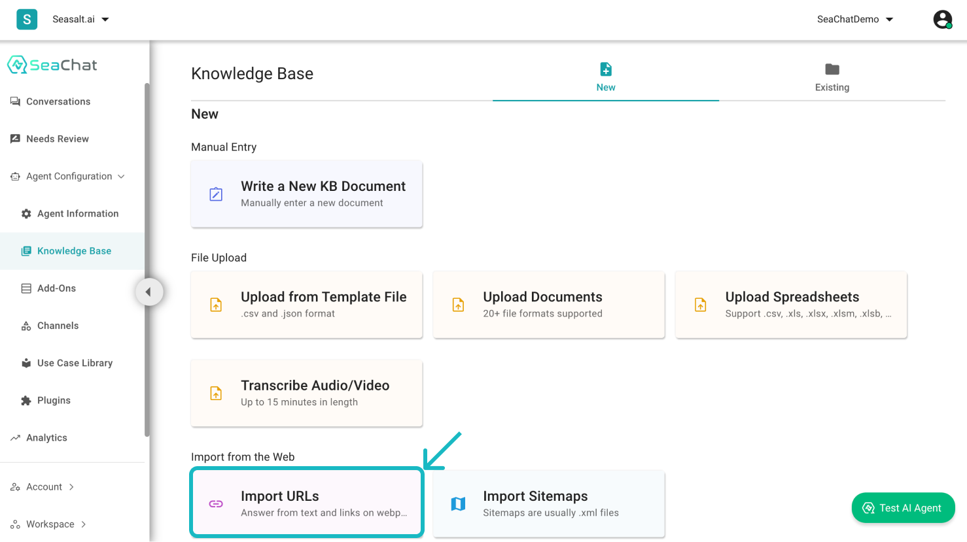This screenshot has width=967, height=542.
Task: Switch to the Existing tab
Action: [x=832, y=78]
